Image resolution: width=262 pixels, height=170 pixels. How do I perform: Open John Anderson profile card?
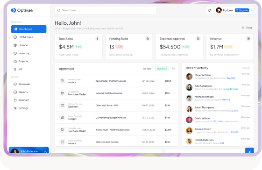coord(29,150)
